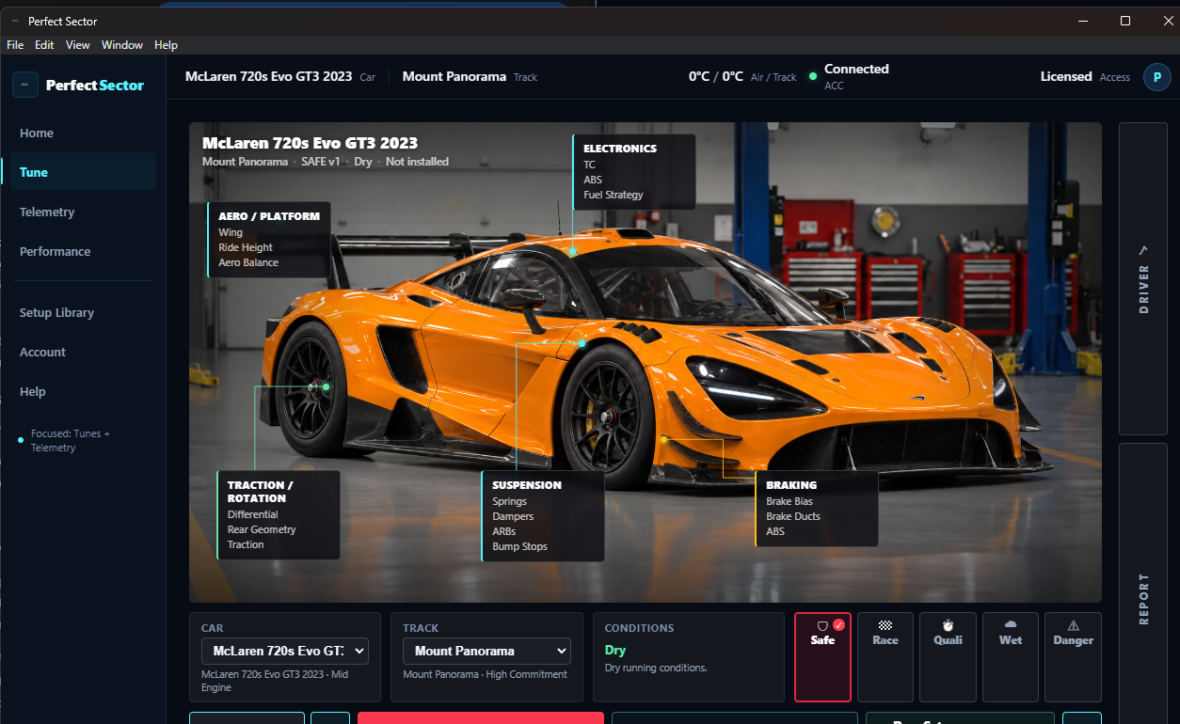
Task: Click the Dry conditions card
Action: [689, 657]
